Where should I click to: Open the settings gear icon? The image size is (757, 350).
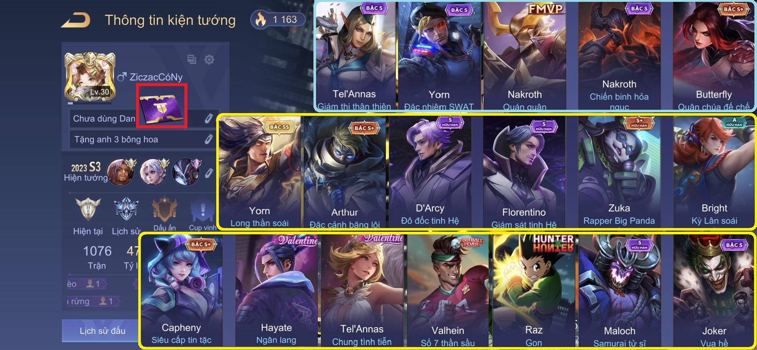point(209,59)
